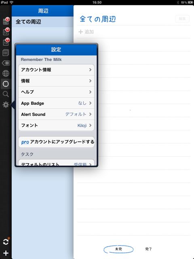The height and width of the screenshot is (259, 194).
Task: Open the Tags icon in sidebar
Action: pos(6,63)
